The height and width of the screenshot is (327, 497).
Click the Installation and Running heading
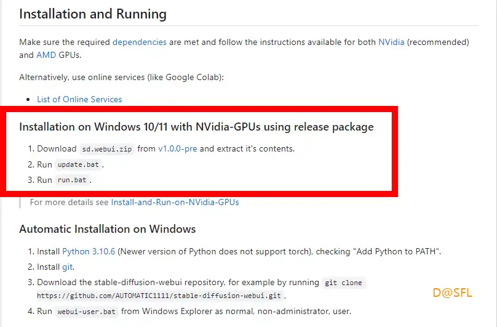point(93,14)
